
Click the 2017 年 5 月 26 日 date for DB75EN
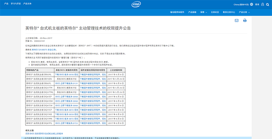(116, 79)
